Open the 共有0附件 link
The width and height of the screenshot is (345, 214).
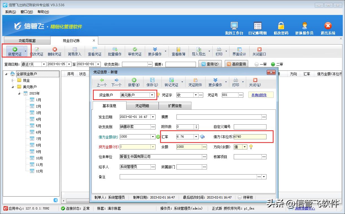(x=260, y=95)
